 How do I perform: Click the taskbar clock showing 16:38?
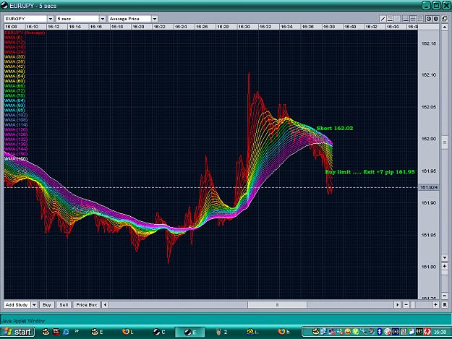point(440,332)
